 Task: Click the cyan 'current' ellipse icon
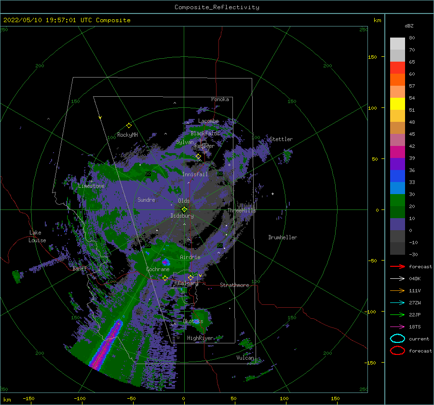397,339
